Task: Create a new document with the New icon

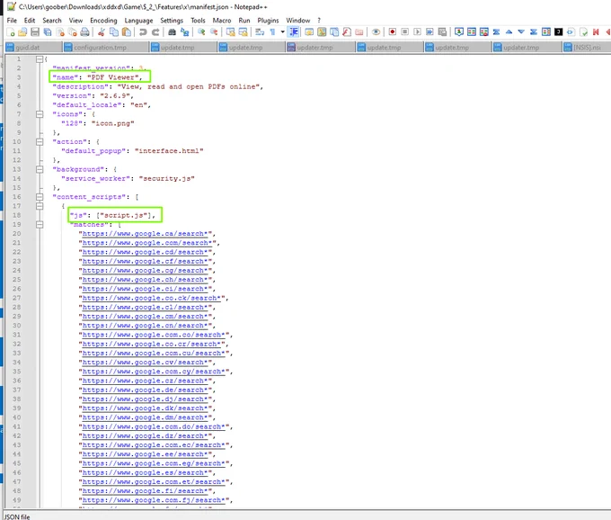Action: coord(11,32)
